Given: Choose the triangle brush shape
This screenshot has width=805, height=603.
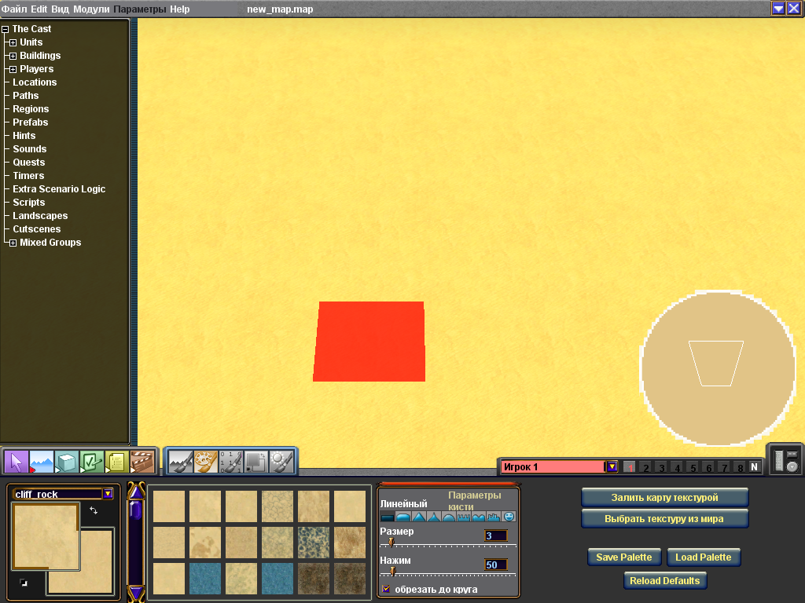Looking at the screenshot, I should pos(418,517).
